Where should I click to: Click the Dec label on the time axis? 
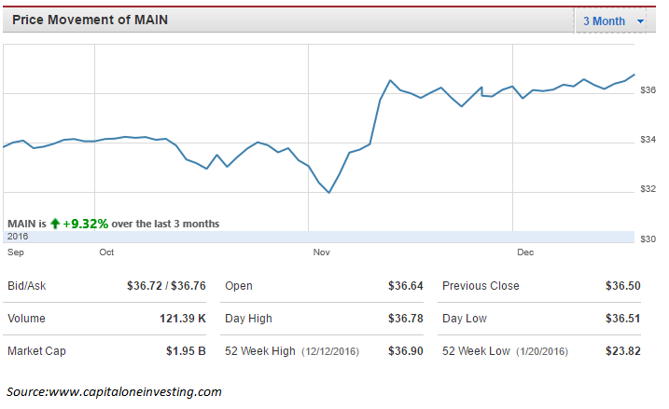(525, 252)
